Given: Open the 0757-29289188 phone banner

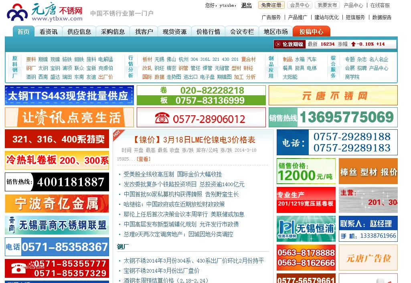Looking at the screenshot, I should coord(337,142).
